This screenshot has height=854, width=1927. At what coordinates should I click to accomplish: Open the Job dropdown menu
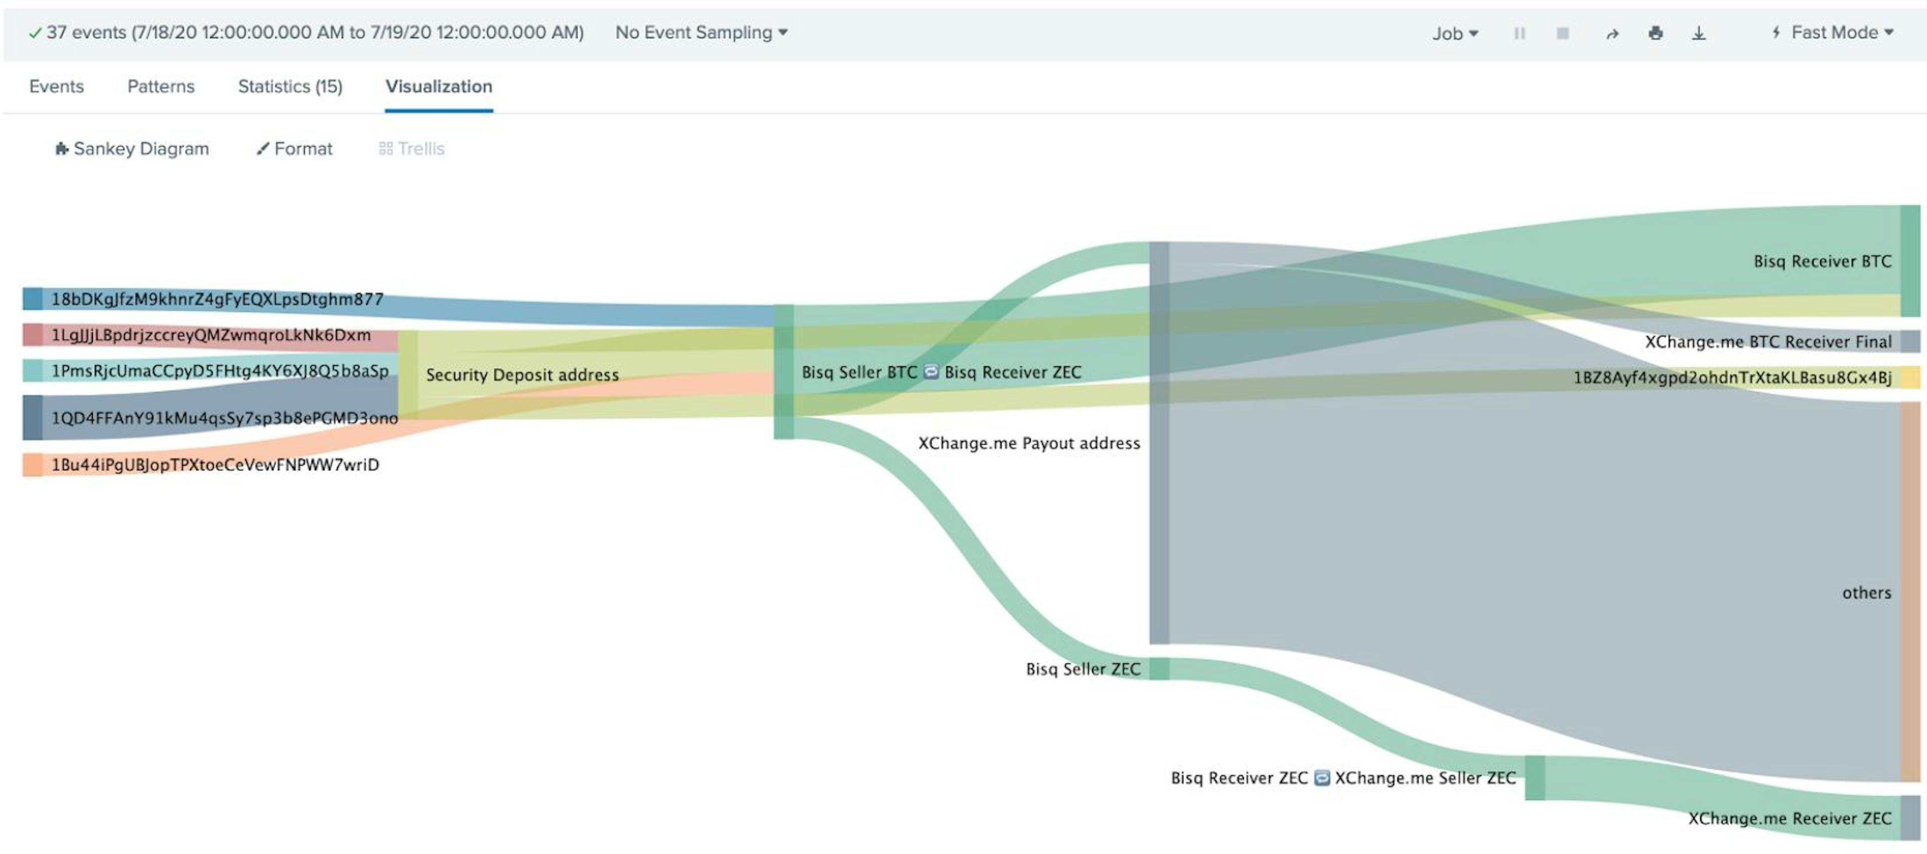point(1454,33)
